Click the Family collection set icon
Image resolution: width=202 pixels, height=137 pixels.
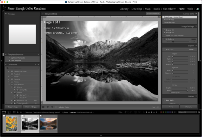12,77
